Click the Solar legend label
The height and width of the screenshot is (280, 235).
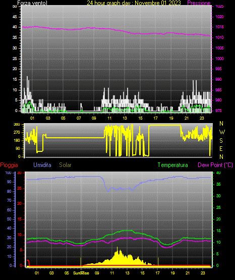coord(65,165)
